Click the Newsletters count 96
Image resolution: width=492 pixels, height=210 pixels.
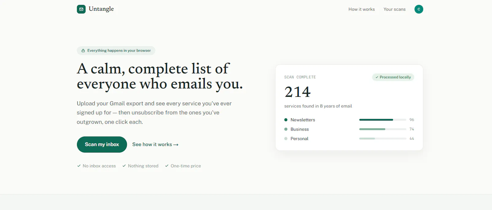click(412, 120)
